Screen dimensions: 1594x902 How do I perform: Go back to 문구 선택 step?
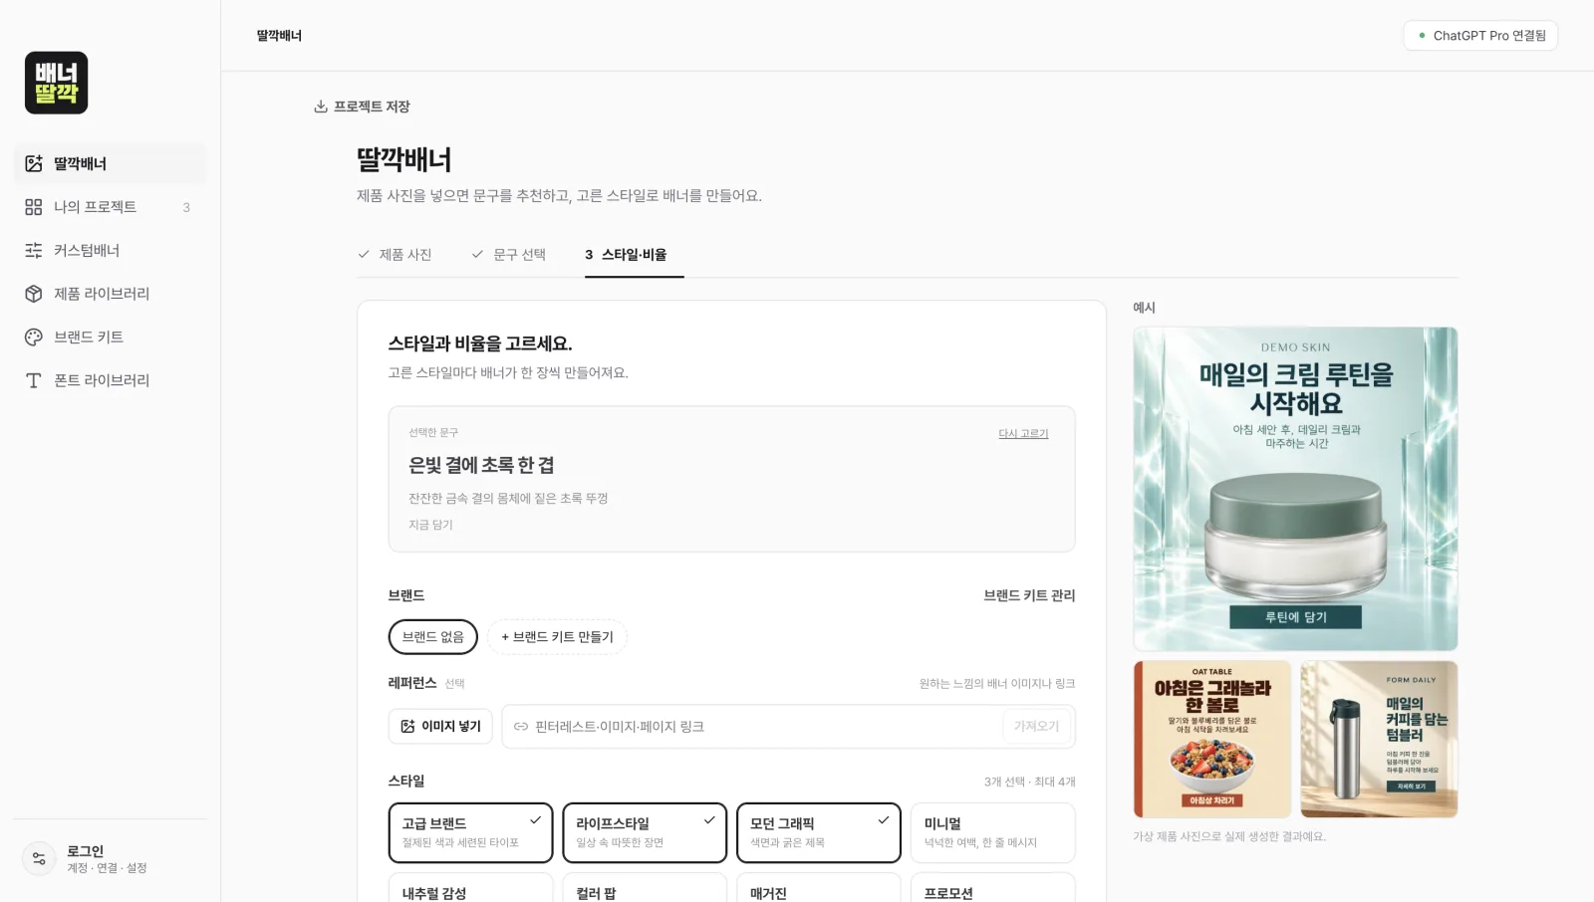click(508, 255)
